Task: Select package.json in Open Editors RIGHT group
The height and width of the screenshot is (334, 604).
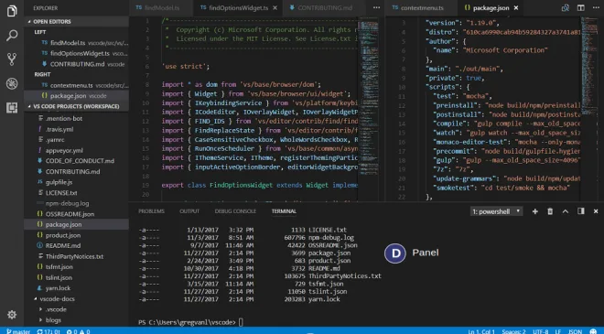Action: point(76,95)
